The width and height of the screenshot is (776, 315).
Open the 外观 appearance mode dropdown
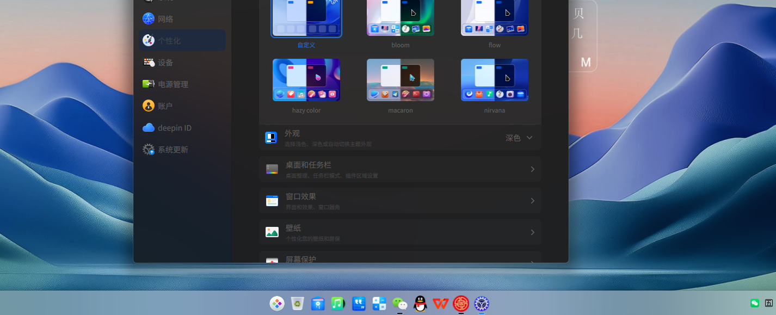(519, 138)
